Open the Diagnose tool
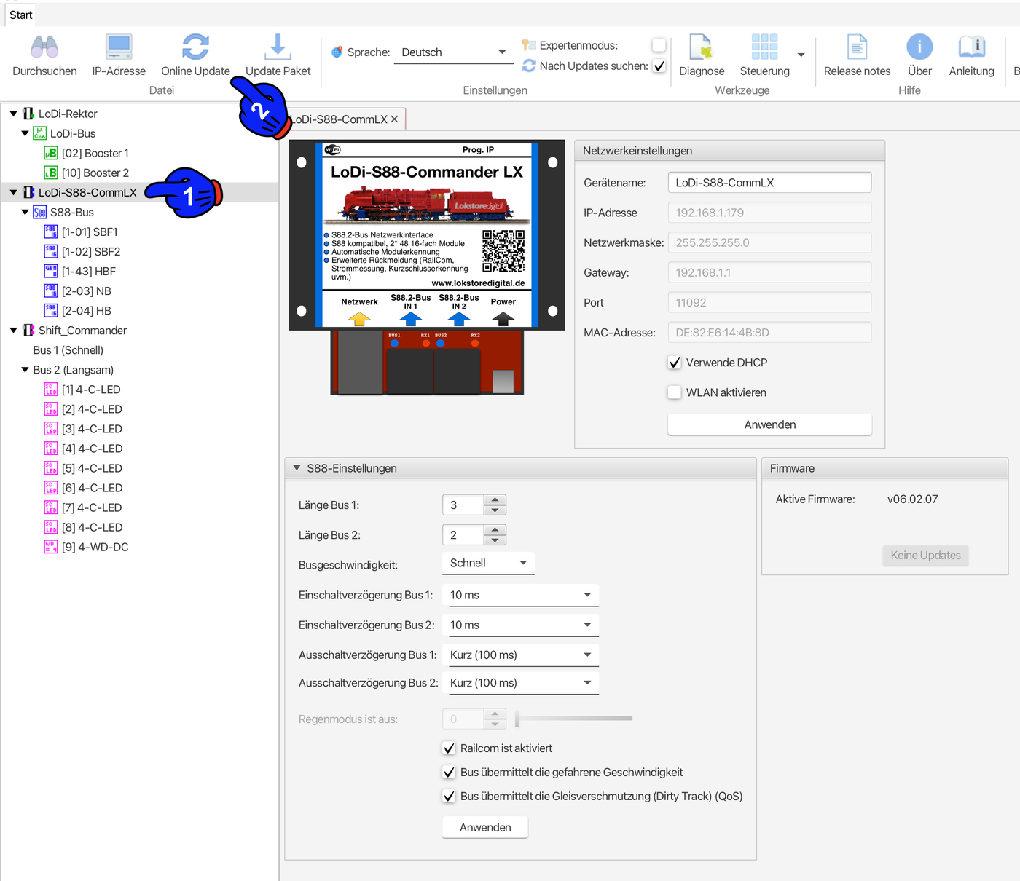1020x881 pixels. (x=702, y=55)
